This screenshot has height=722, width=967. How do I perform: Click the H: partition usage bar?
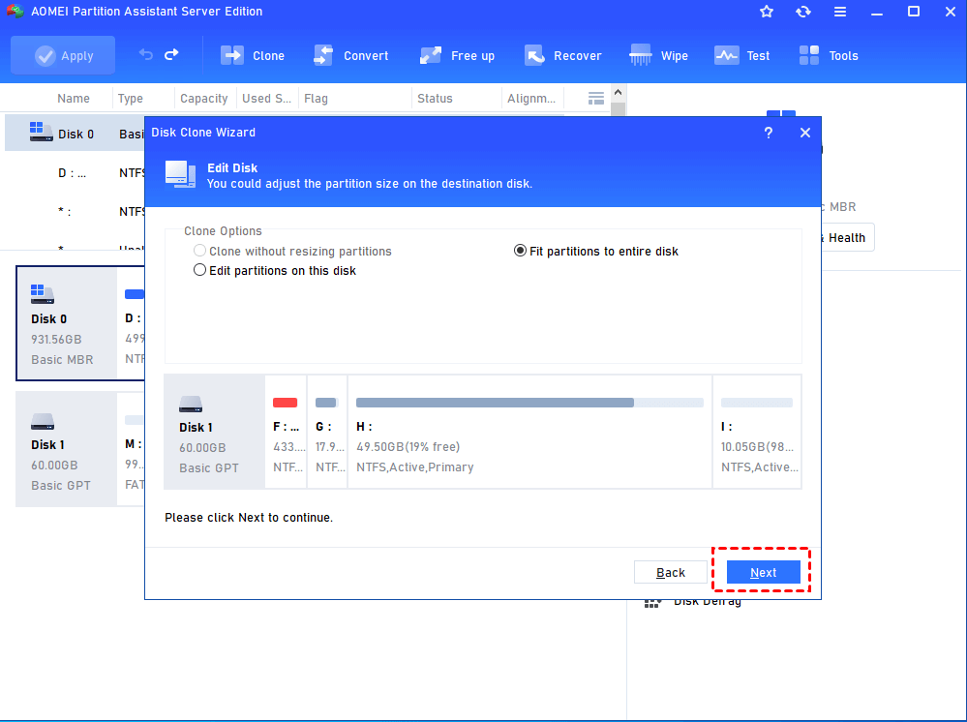(x=529, y=403)
